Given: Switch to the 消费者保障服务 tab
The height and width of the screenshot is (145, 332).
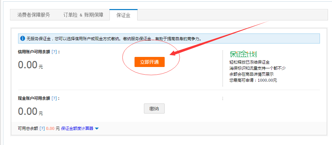Looking at the screenshot, I should point(34,15).
